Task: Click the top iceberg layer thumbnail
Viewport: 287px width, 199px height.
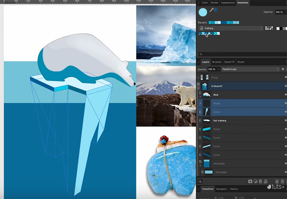Action: point(207,120)
